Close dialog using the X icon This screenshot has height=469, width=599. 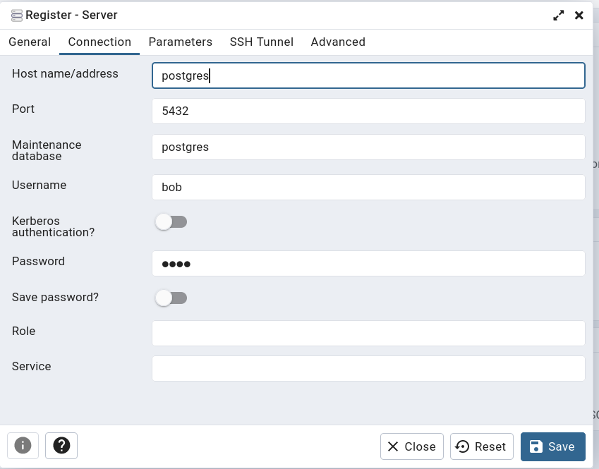[579, 15]
